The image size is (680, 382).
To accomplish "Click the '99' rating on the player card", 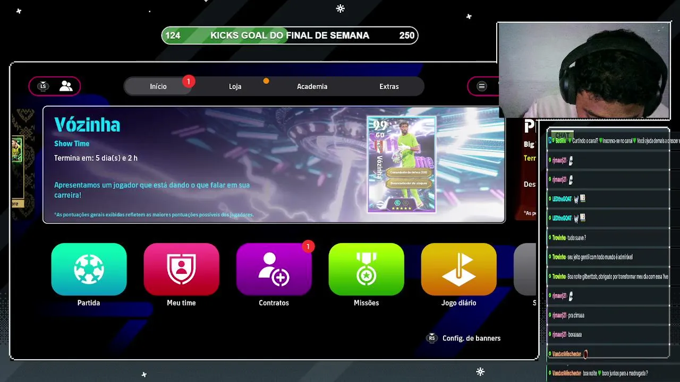I will (x=380, y=125).
